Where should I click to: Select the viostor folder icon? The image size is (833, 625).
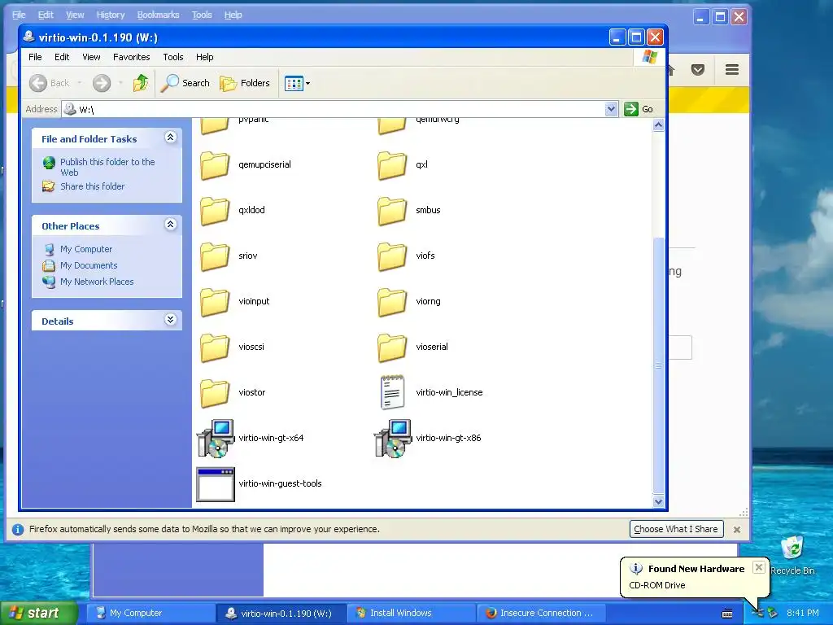click(215, 393)
